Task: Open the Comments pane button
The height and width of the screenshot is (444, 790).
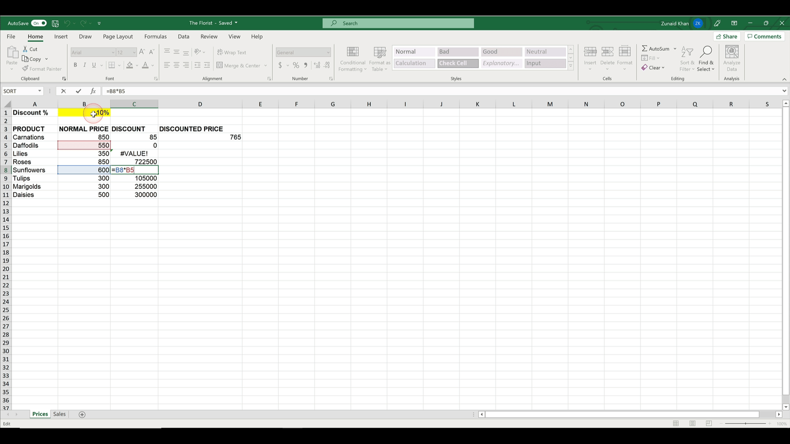Action: (764, 37)
